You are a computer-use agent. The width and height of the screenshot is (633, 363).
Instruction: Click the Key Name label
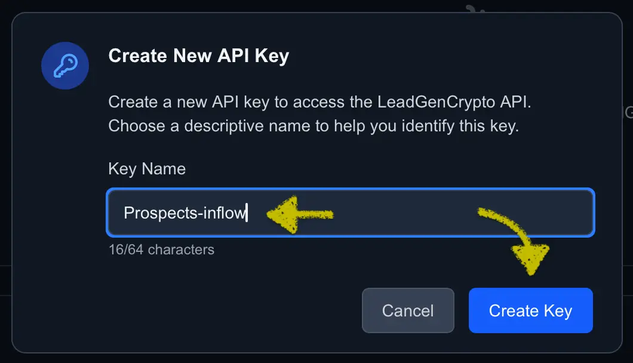click(146, 169)
